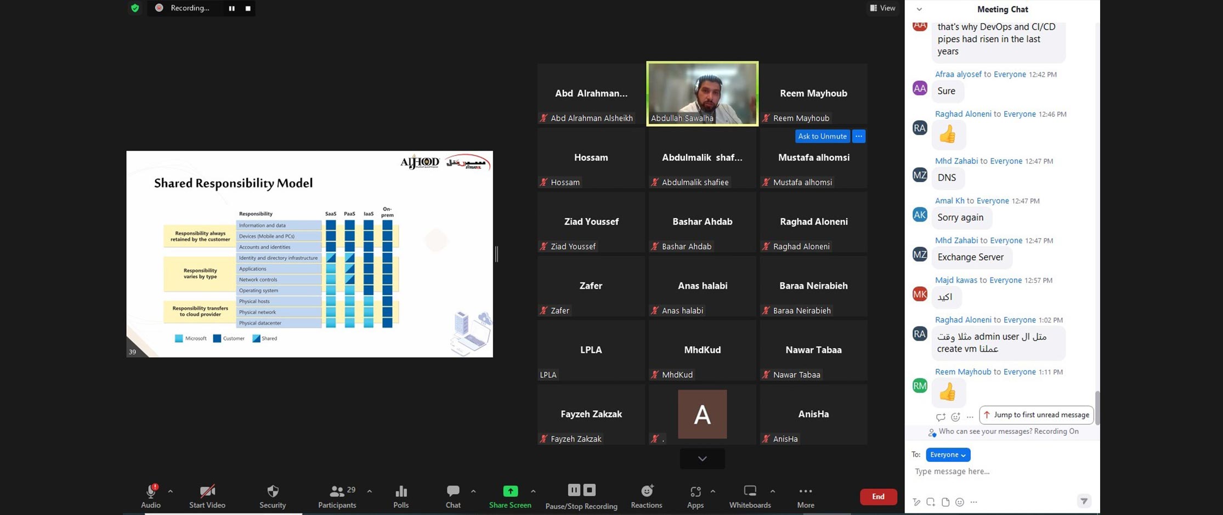Open the Apps icon in toolbar
This screenshot has width=1223, height=515.
[x=695, y=491]
